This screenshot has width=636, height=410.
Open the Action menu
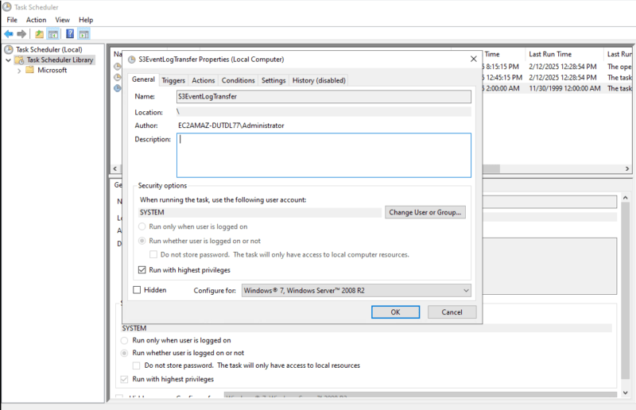coord(36,20)
